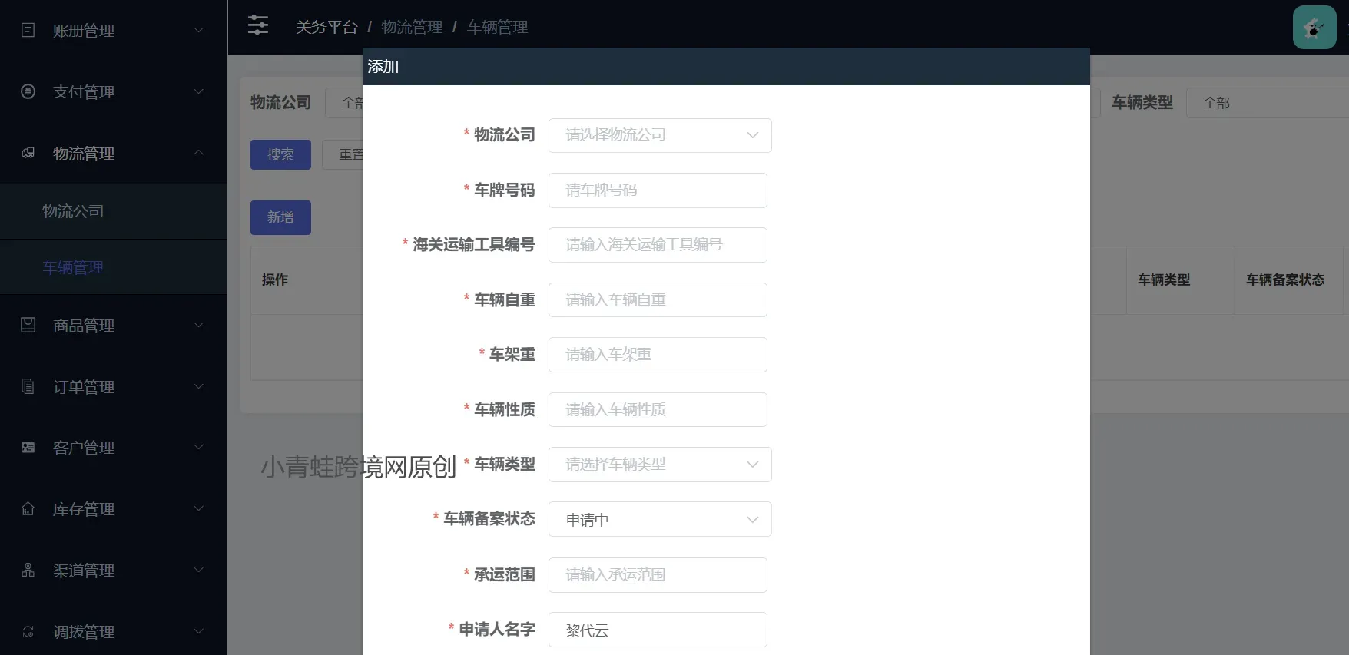Click the 账册管理 sidebar icon
This screenshot has height=655, width=1349.
click(28, 31)
